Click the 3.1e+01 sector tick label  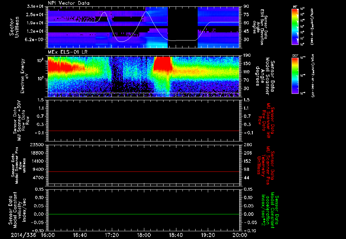(36, 6)
